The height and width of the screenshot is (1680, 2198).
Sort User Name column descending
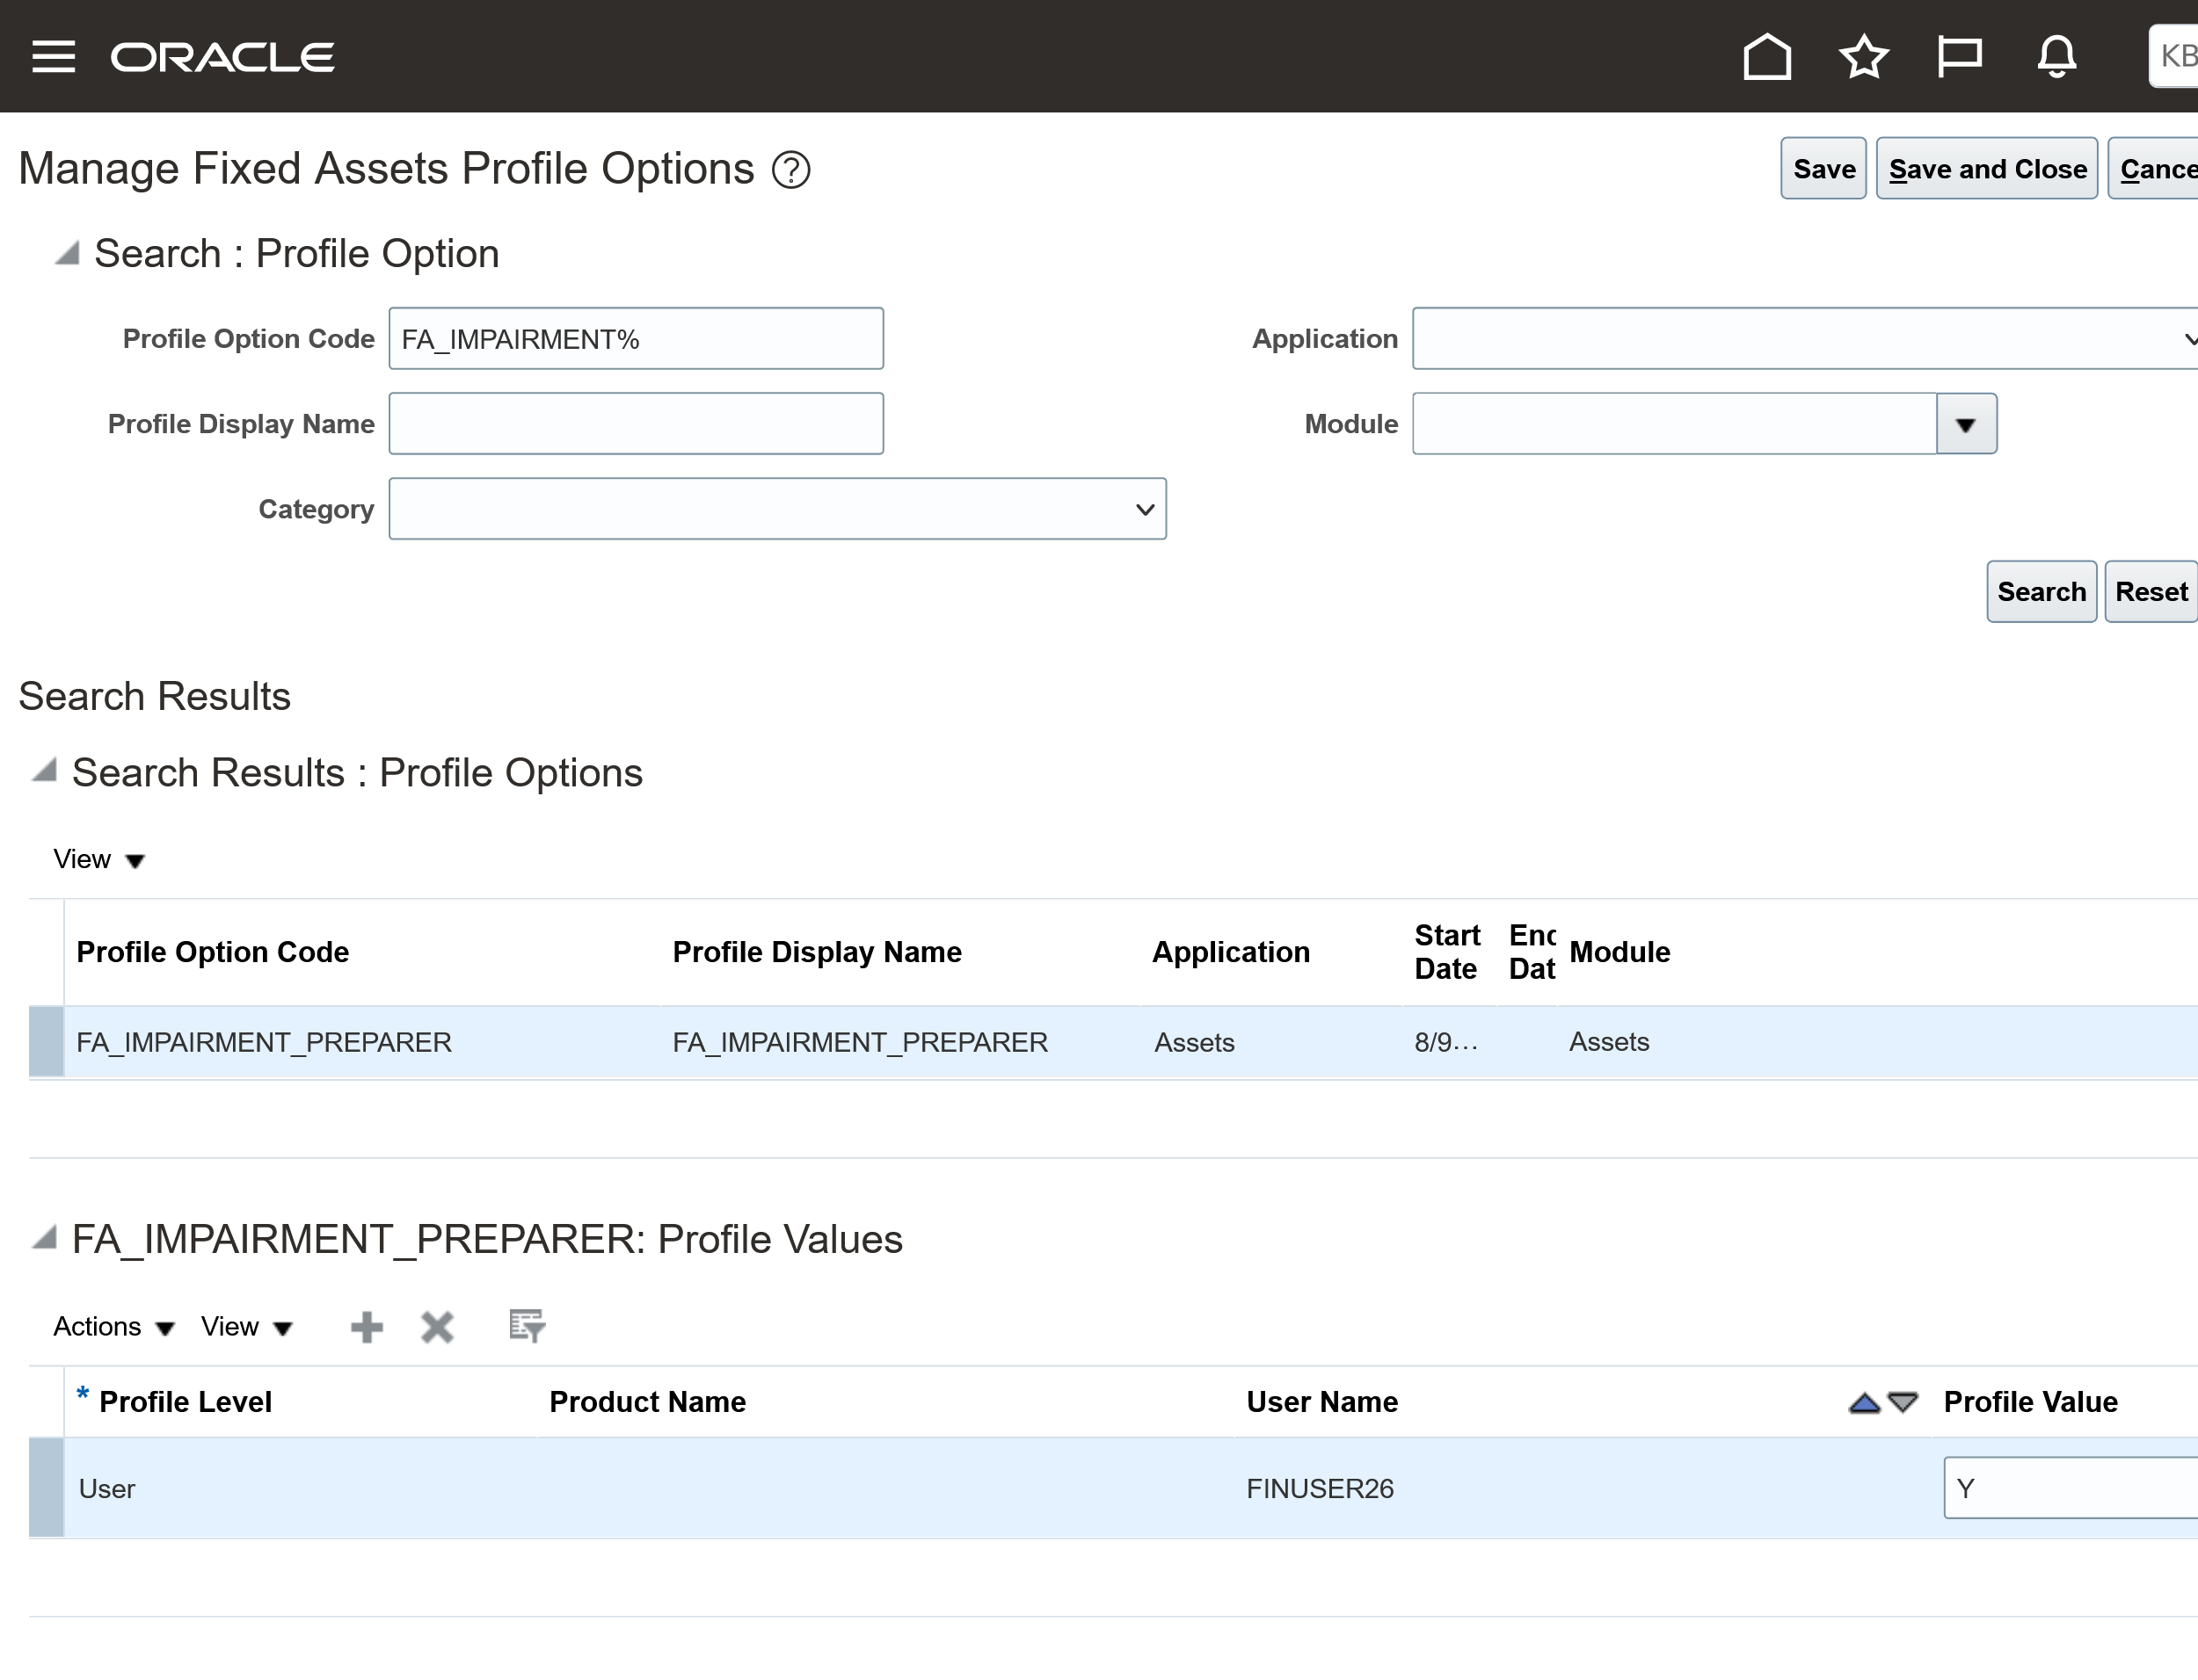pyautogui.click(x=1903, y=1402)
